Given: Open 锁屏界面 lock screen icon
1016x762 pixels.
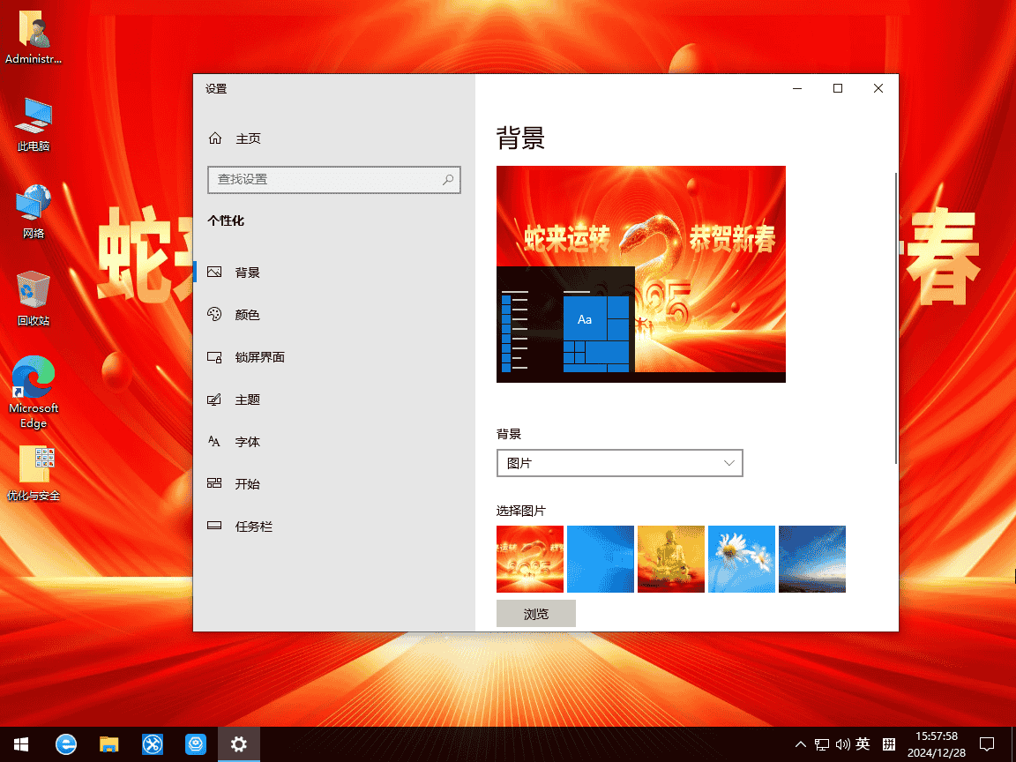Looking at the screenshot, I should (x=214, y=357).
